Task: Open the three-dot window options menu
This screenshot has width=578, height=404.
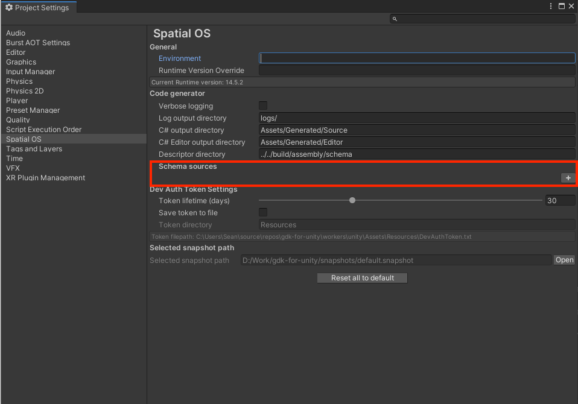Action: pos(551,6)
